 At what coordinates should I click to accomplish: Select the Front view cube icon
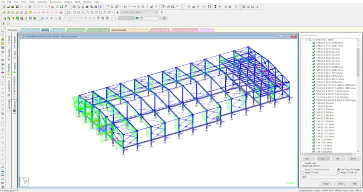click(4, 12)
